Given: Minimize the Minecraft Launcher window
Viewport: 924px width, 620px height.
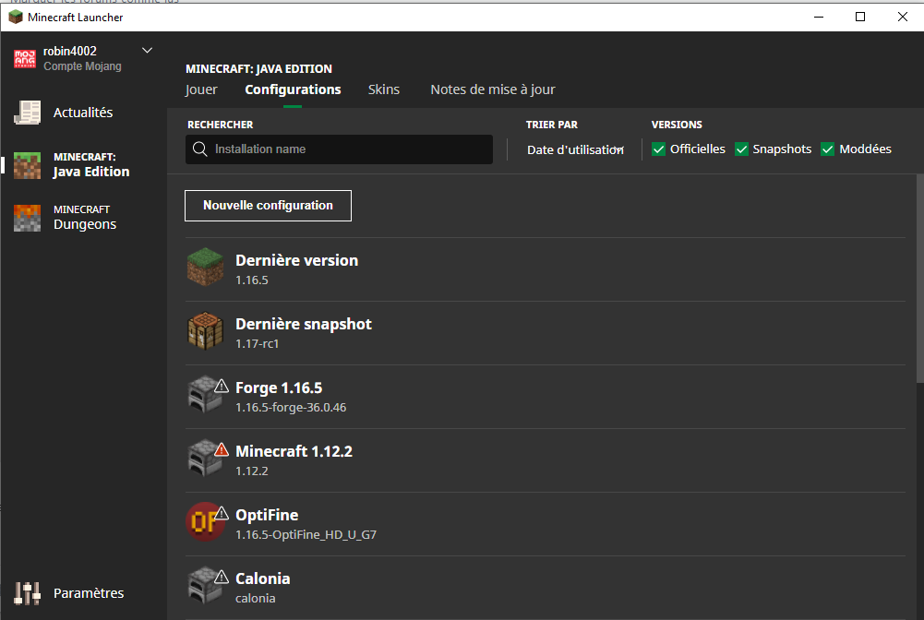Looking at the screenshot, I should 819,17.
